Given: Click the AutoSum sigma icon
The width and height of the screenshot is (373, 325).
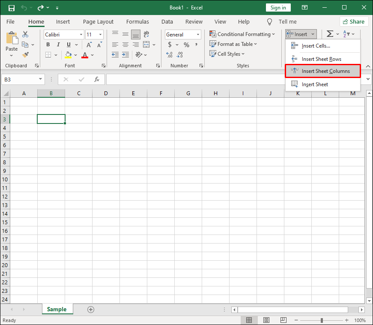Looking at the screenshot, I should (x=330, y=34).
